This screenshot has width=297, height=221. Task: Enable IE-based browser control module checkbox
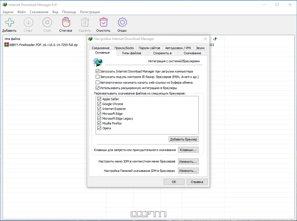click(x=97, y=77)
